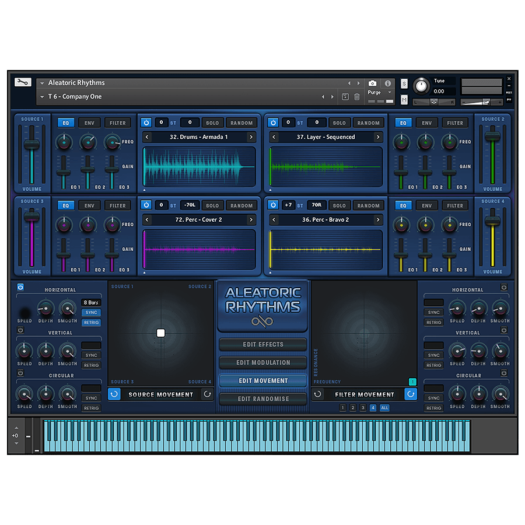The width and height of the screenshot is (525, 525).
Task: Open the Purge dropdown menu
Action: 389,93
